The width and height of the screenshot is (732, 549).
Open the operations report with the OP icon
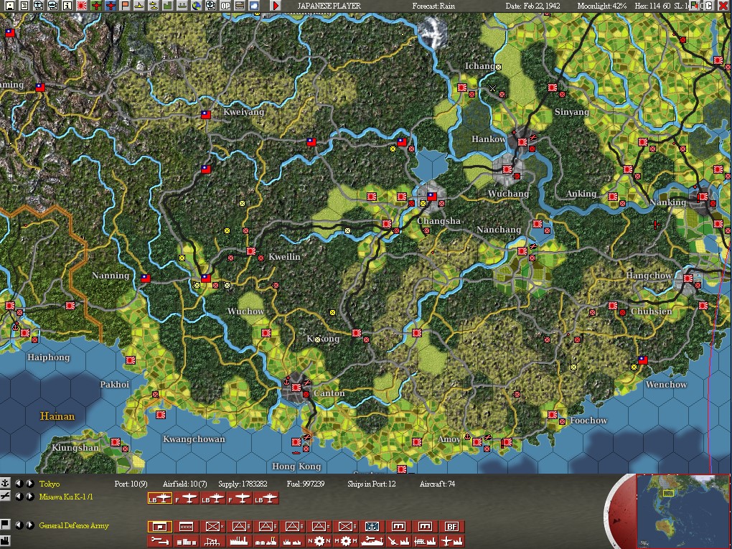[225, 6]
